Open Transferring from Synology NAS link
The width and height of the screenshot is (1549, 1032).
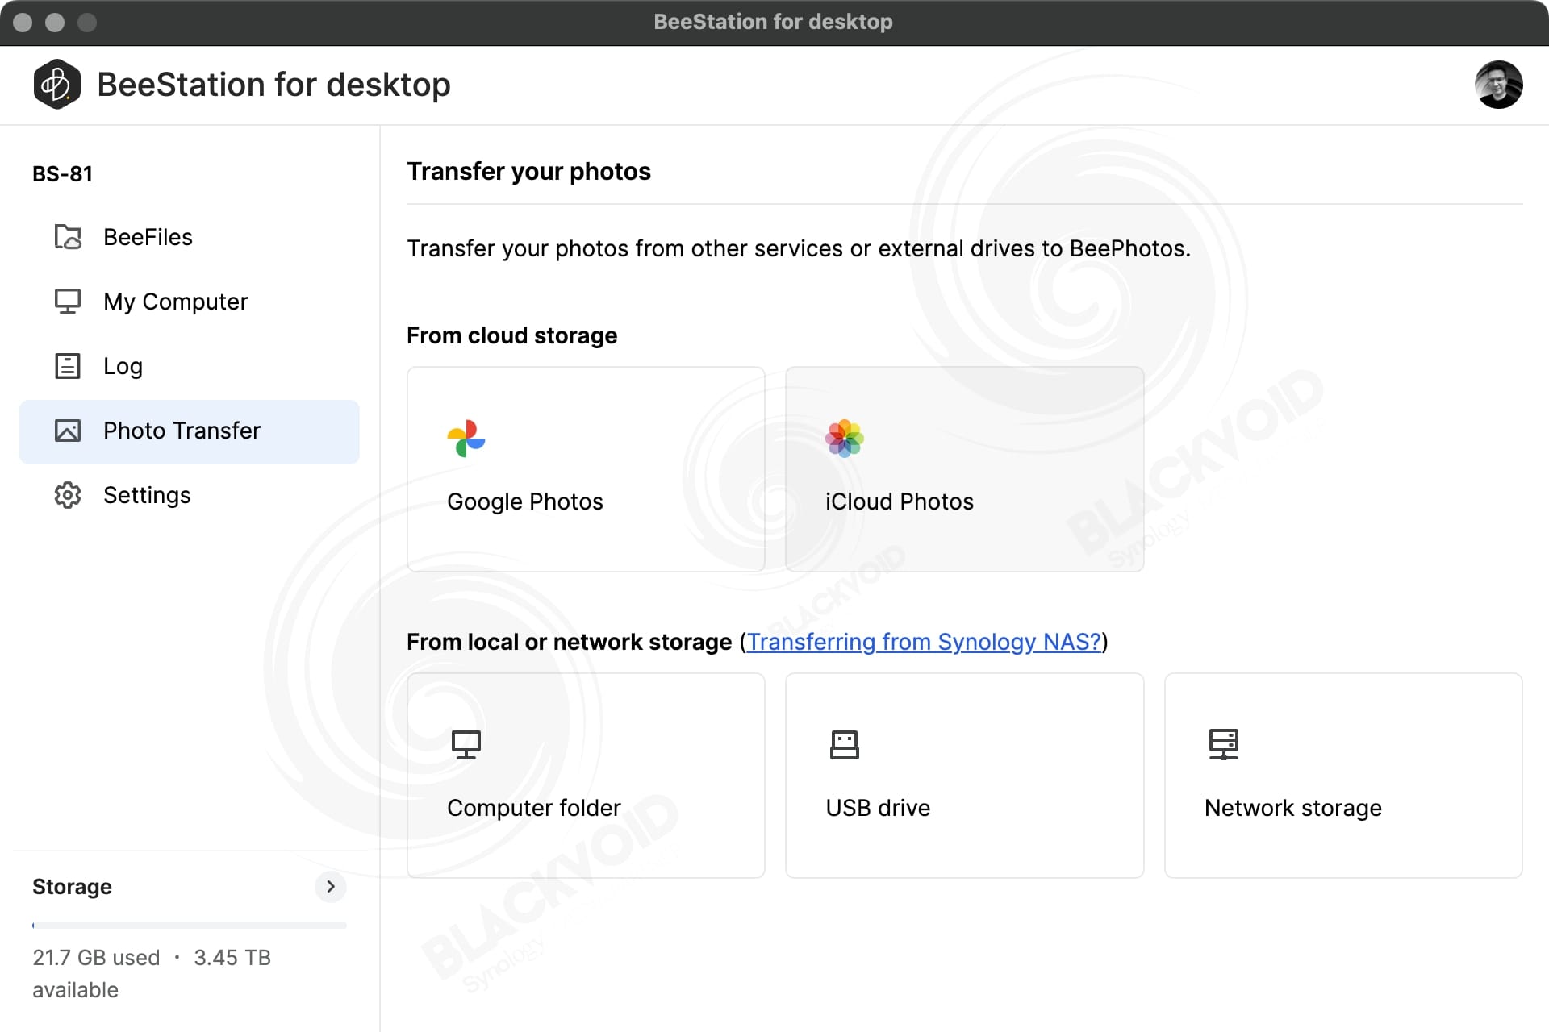click(924, 642)
